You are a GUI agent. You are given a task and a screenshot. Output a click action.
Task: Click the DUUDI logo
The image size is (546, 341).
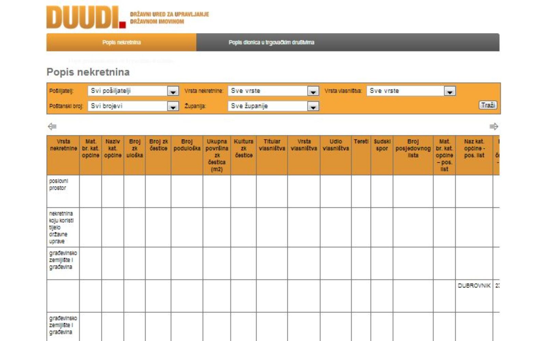(86, 17)
